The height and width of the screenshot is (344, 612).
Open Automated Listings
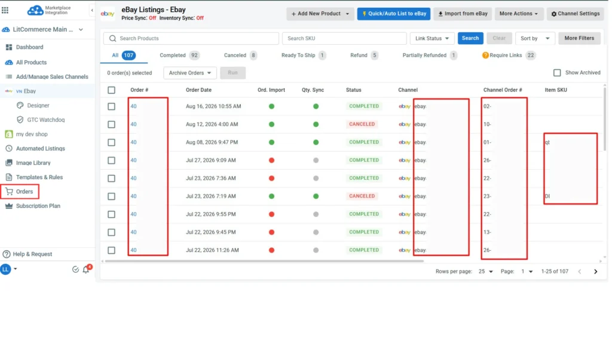click(40, 149)
